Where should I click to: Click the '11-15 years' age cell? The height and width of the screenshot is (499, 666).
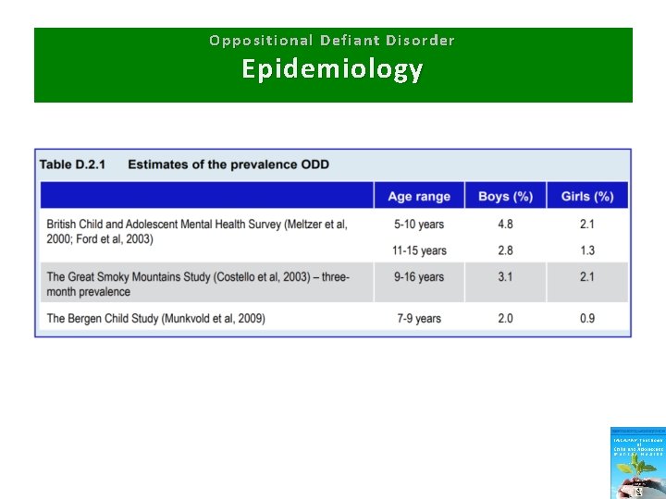click(x=419, y=250)
